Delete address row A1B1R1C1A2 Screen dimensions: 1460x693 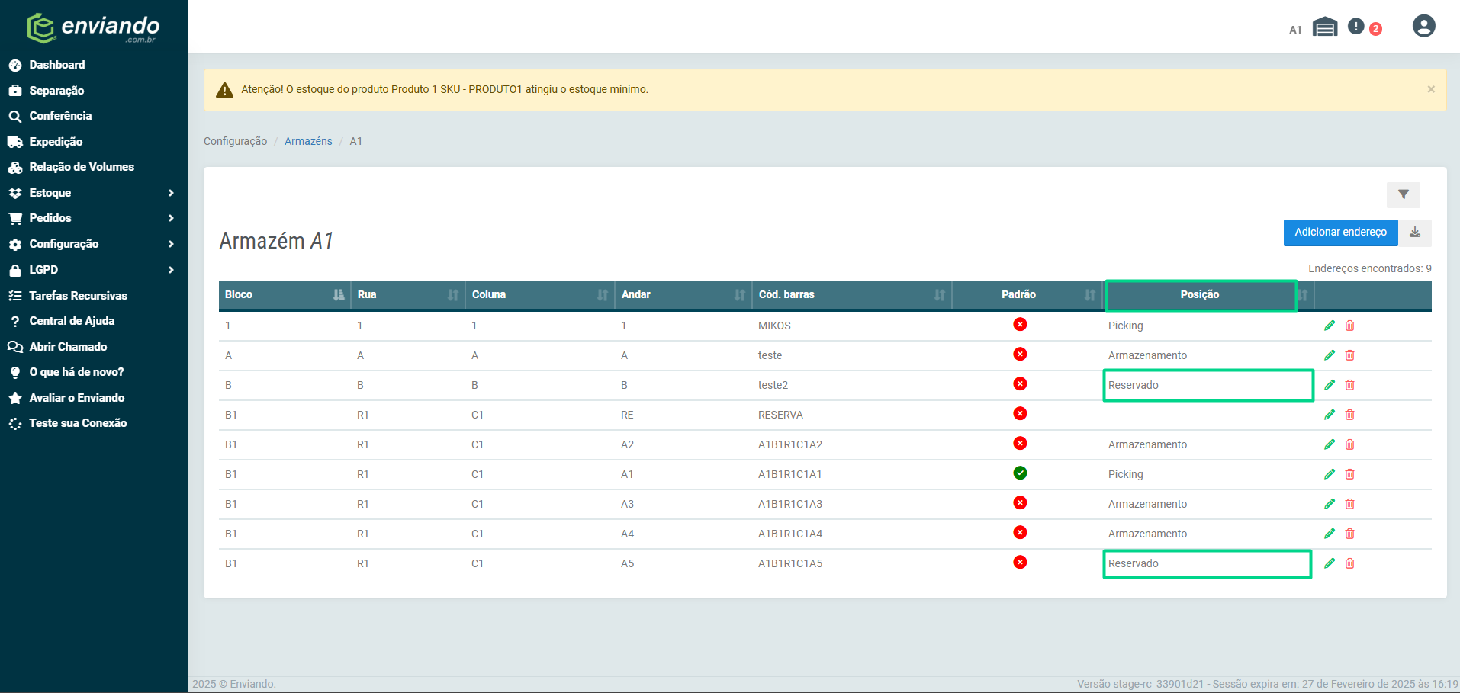(x=1349, y=444)
